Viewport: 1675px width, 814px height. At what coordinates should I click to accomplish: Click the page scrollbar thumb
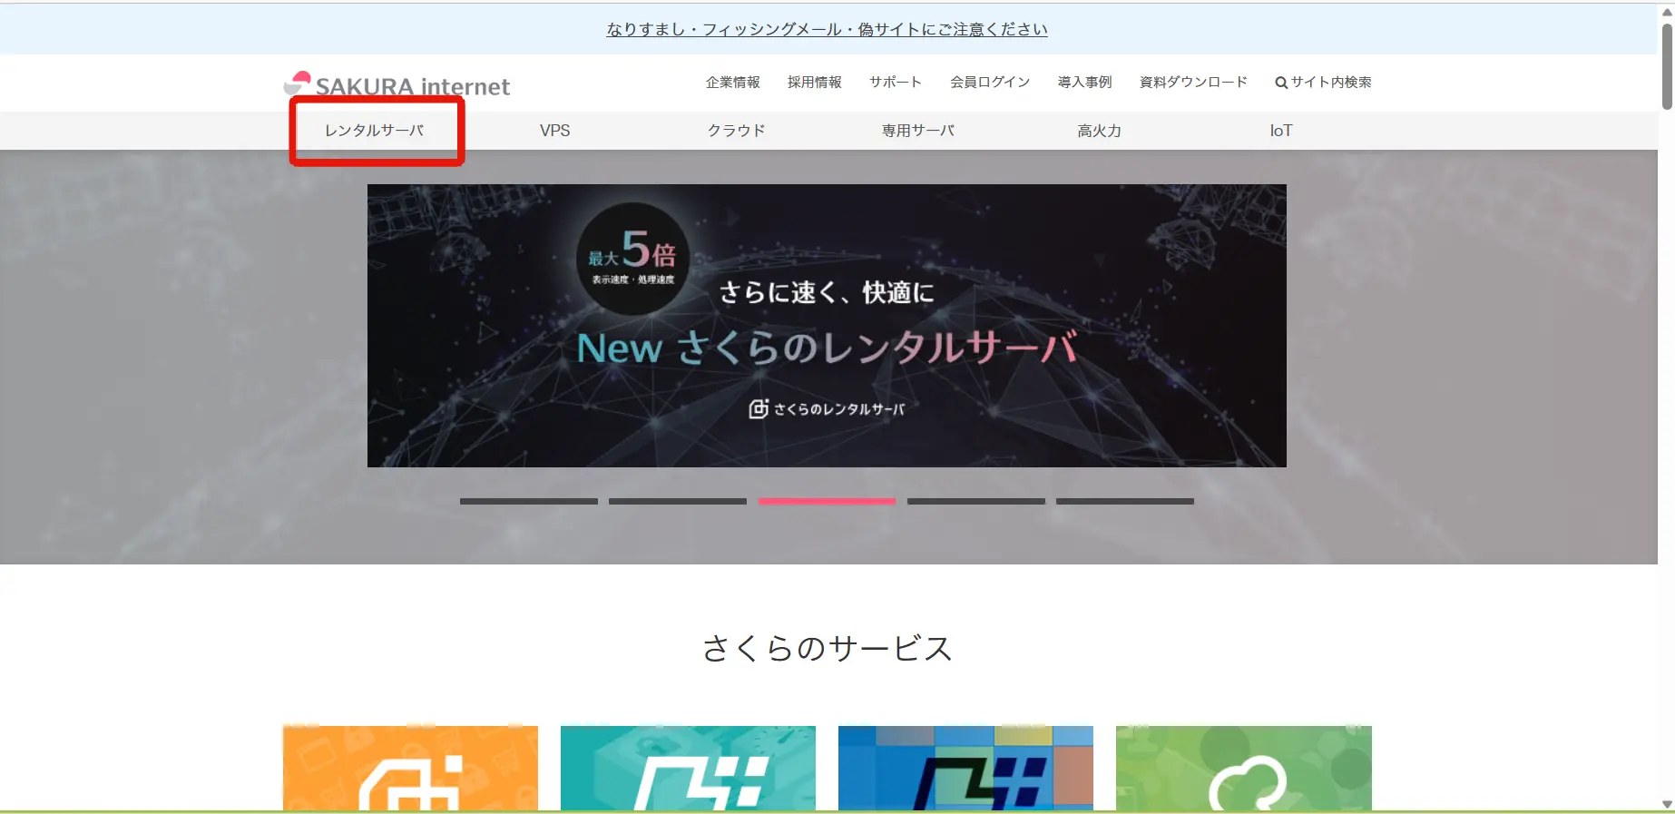(x=1667, y=65)
